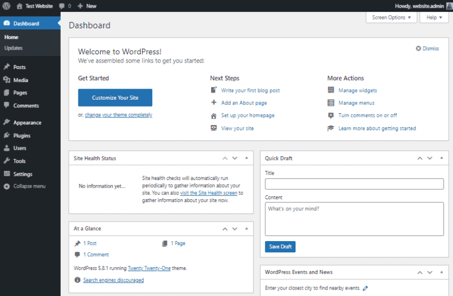Click the Plugins plug icon
This screenshot has height=296, width=453.
tap(6, 135)
